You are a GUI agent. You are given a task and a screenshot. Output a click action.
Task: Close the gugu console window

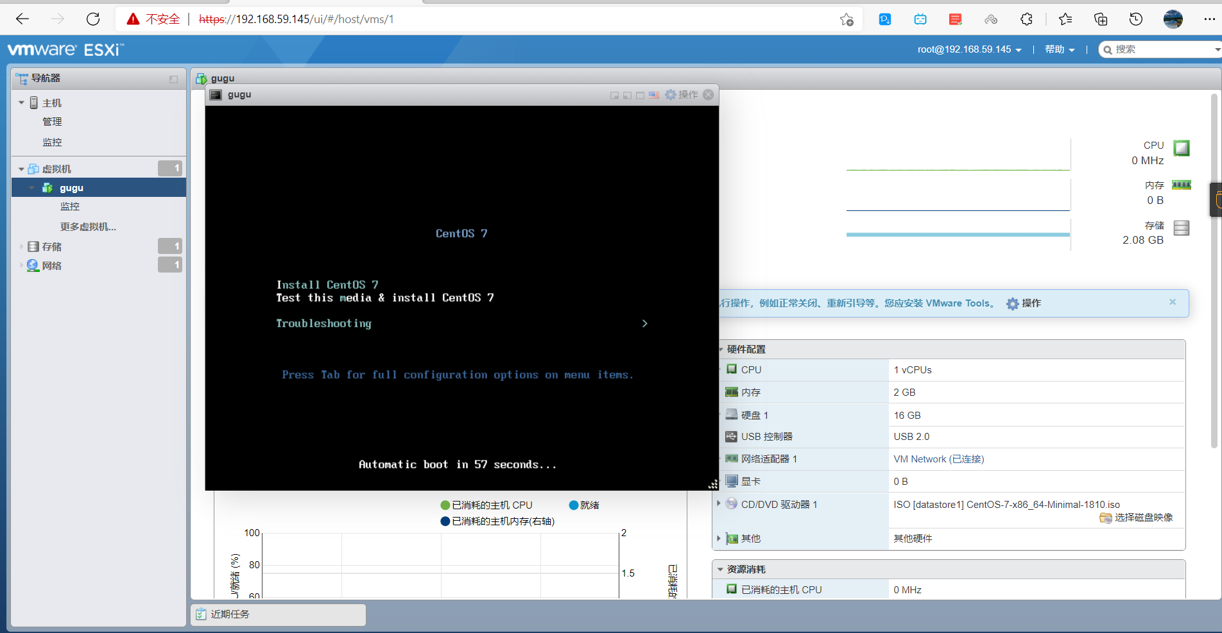click(x=709, y=95)
